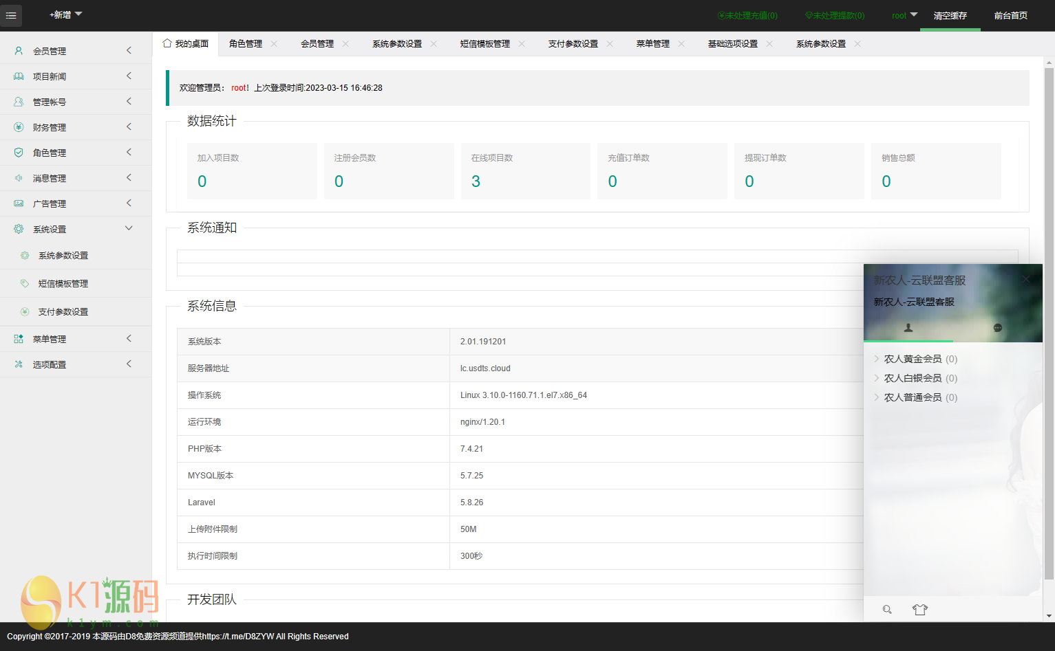Click the 广告管理 sidebar image icon
Viewport: 1055px width, 651px height.
(x=19, y=203)
